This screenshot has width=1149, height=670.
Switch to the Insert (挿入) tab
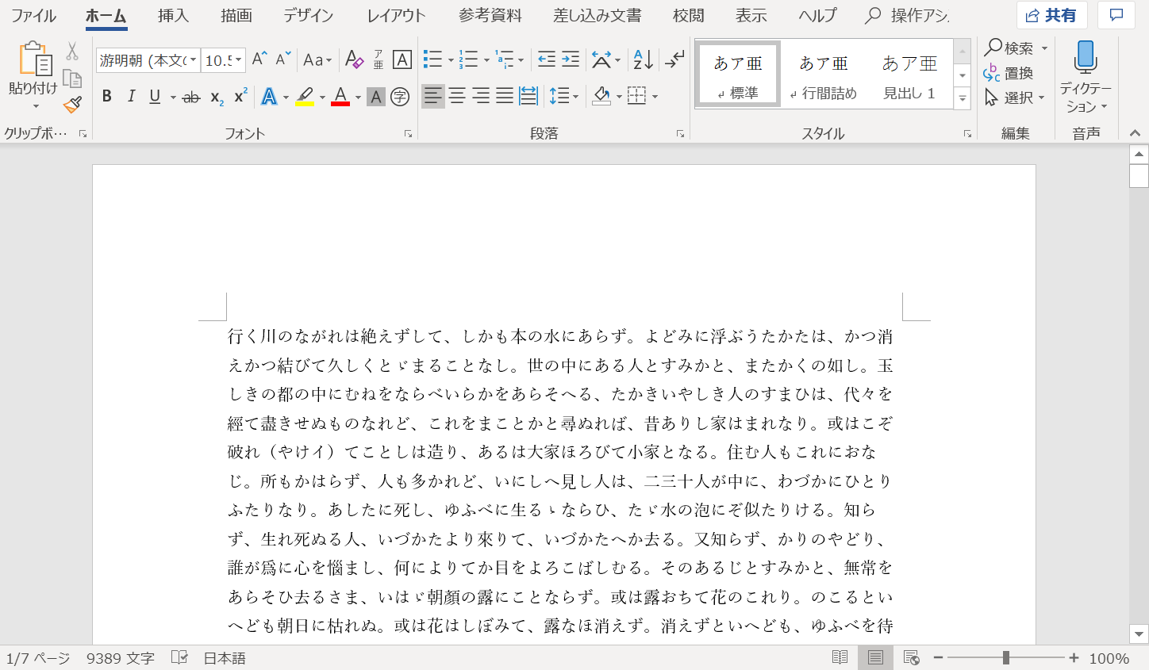point(173,15)
